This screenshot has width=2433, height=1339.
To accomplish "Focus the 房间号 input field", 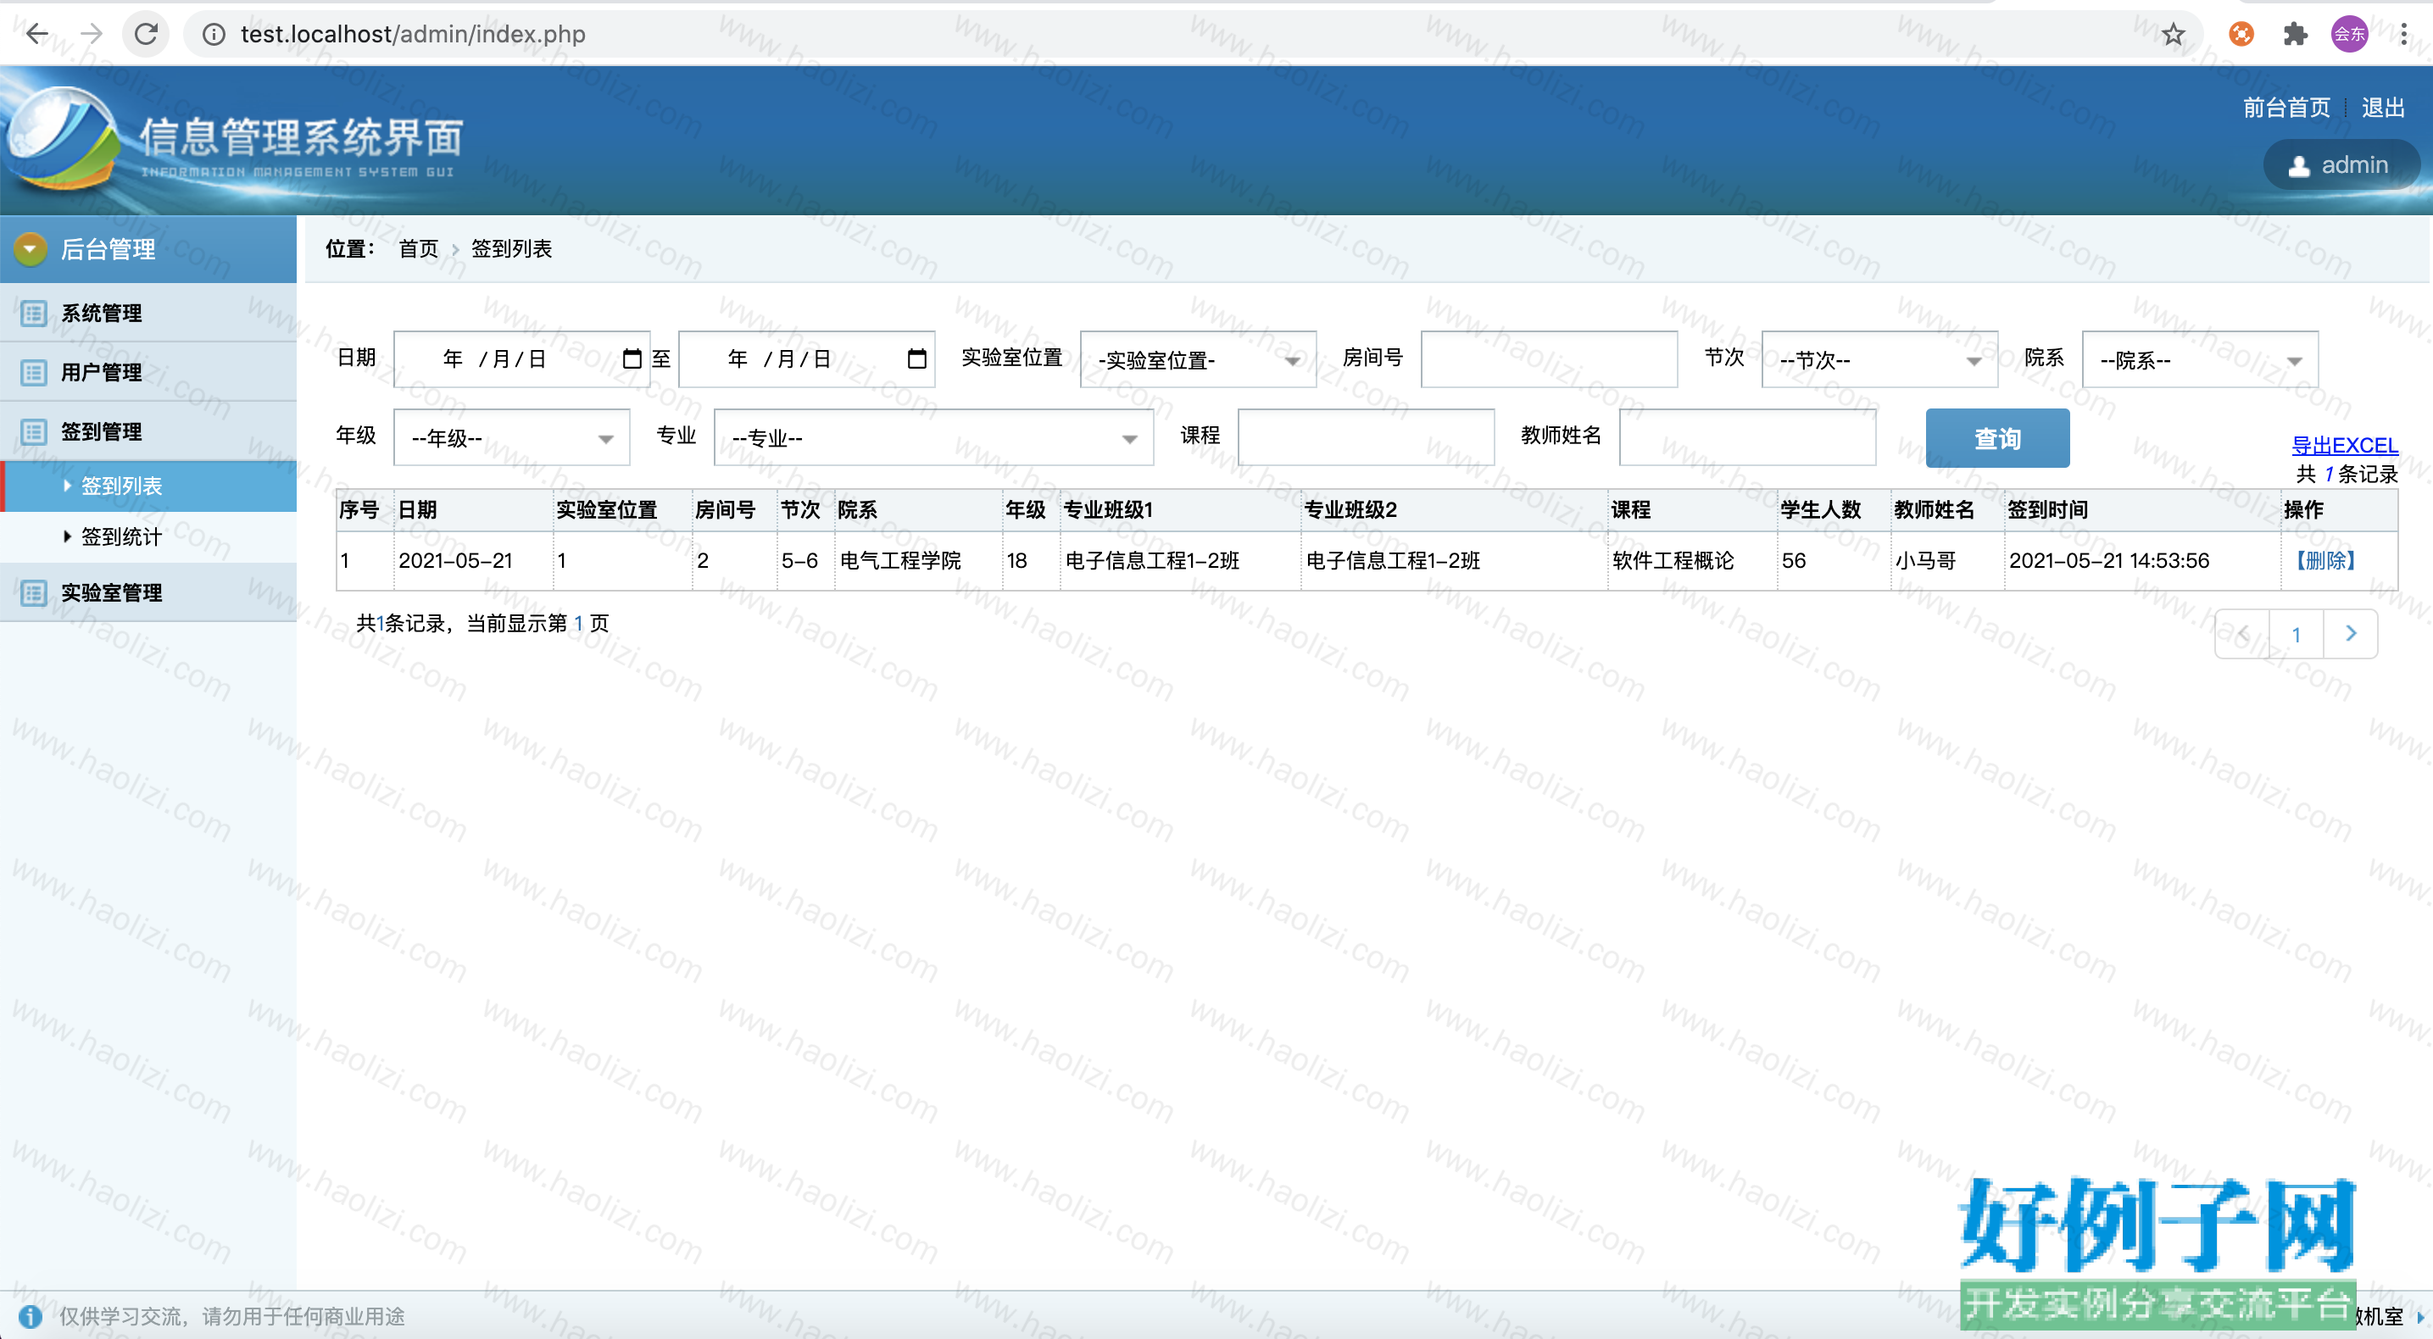I will tap(1549, 358).
